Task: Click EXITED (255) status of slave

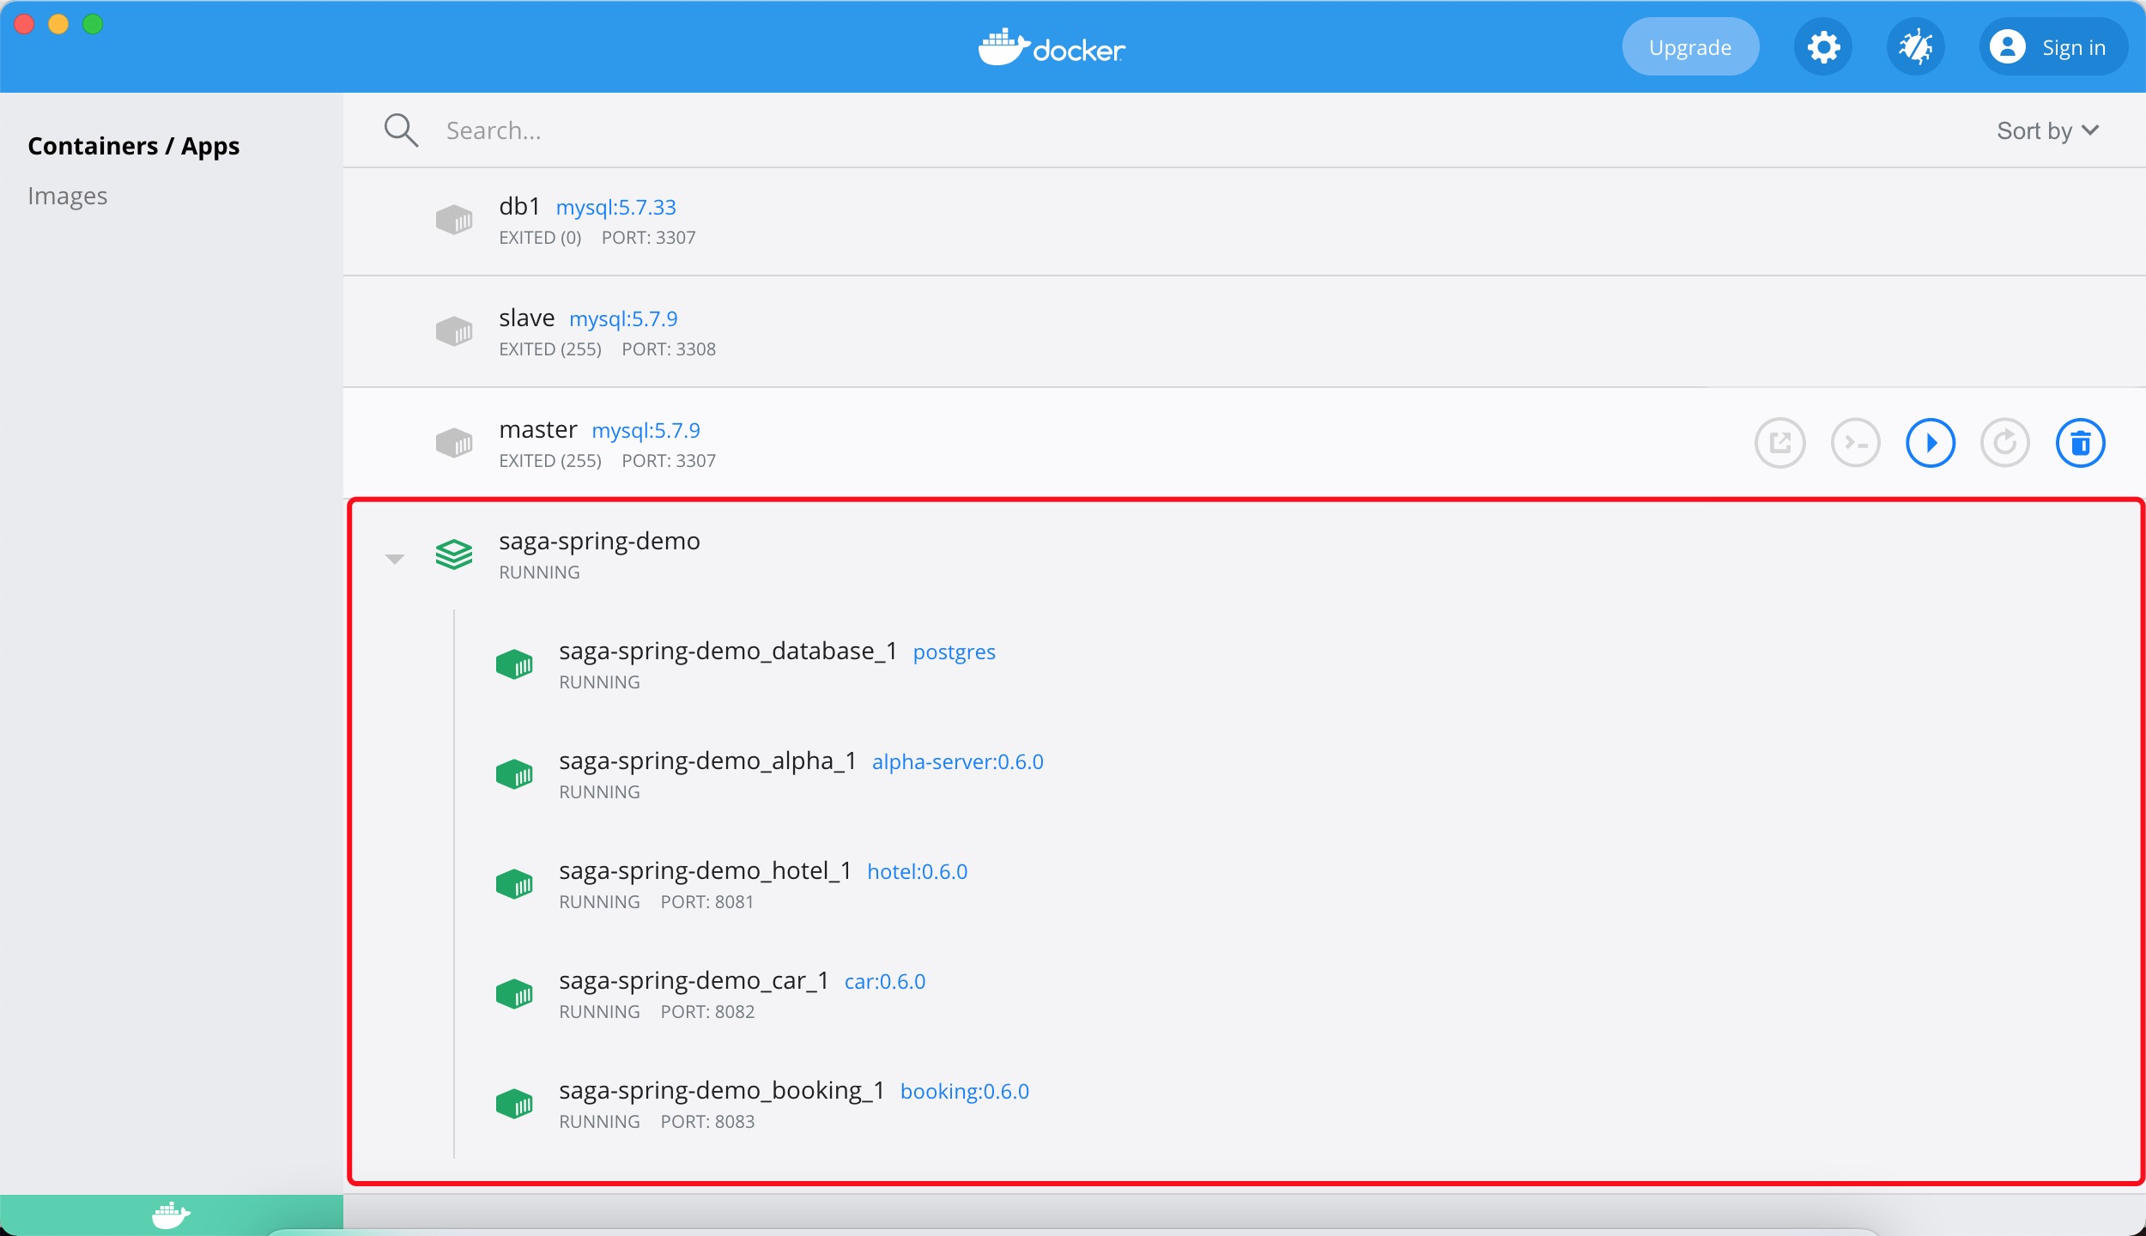Action: click(550, 349)
